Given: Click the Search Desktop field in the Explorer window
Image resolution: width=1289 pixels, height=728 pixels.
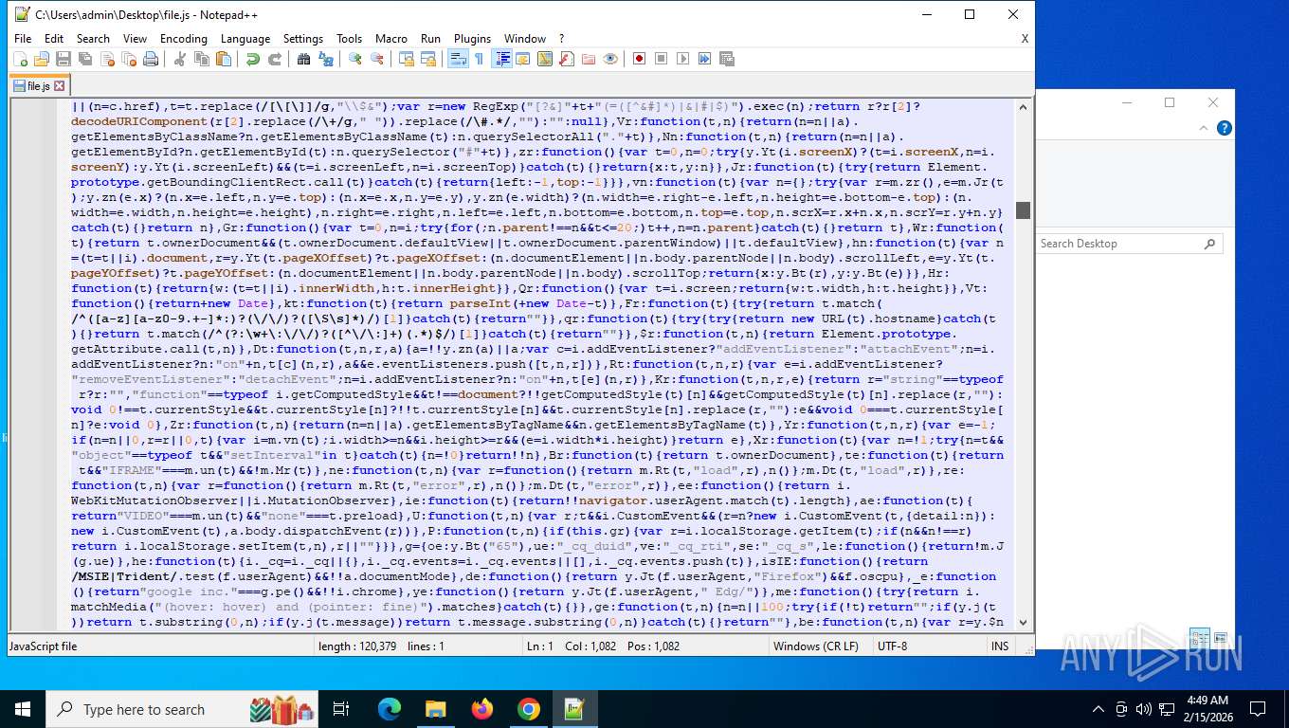Looking at the screenshot, I should coord(1129,244).
